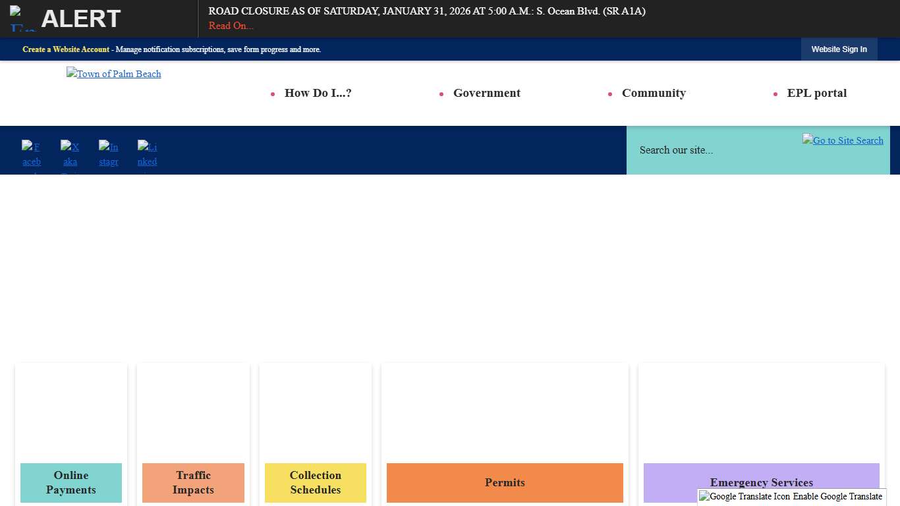
Task: Expand the Community navigation menu
Action: click(654, 93)
